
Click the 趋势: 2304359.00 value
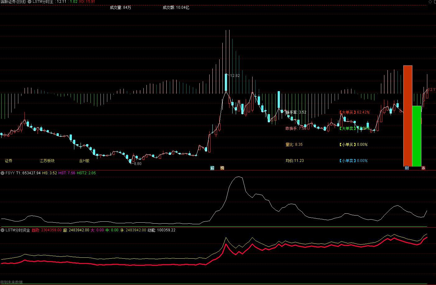47,230
